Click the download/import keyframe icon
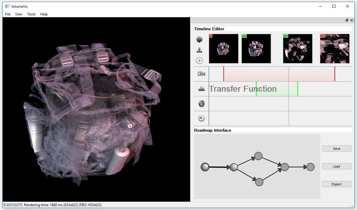 (199, 50)
